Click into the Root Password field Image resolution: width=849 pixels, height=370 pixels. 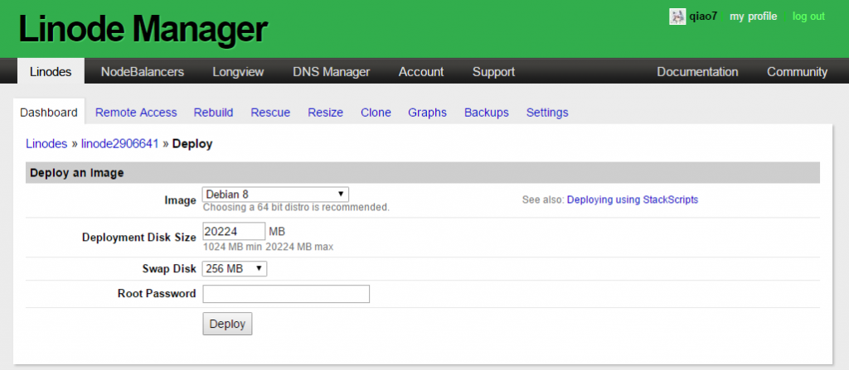tap(286, 294)
